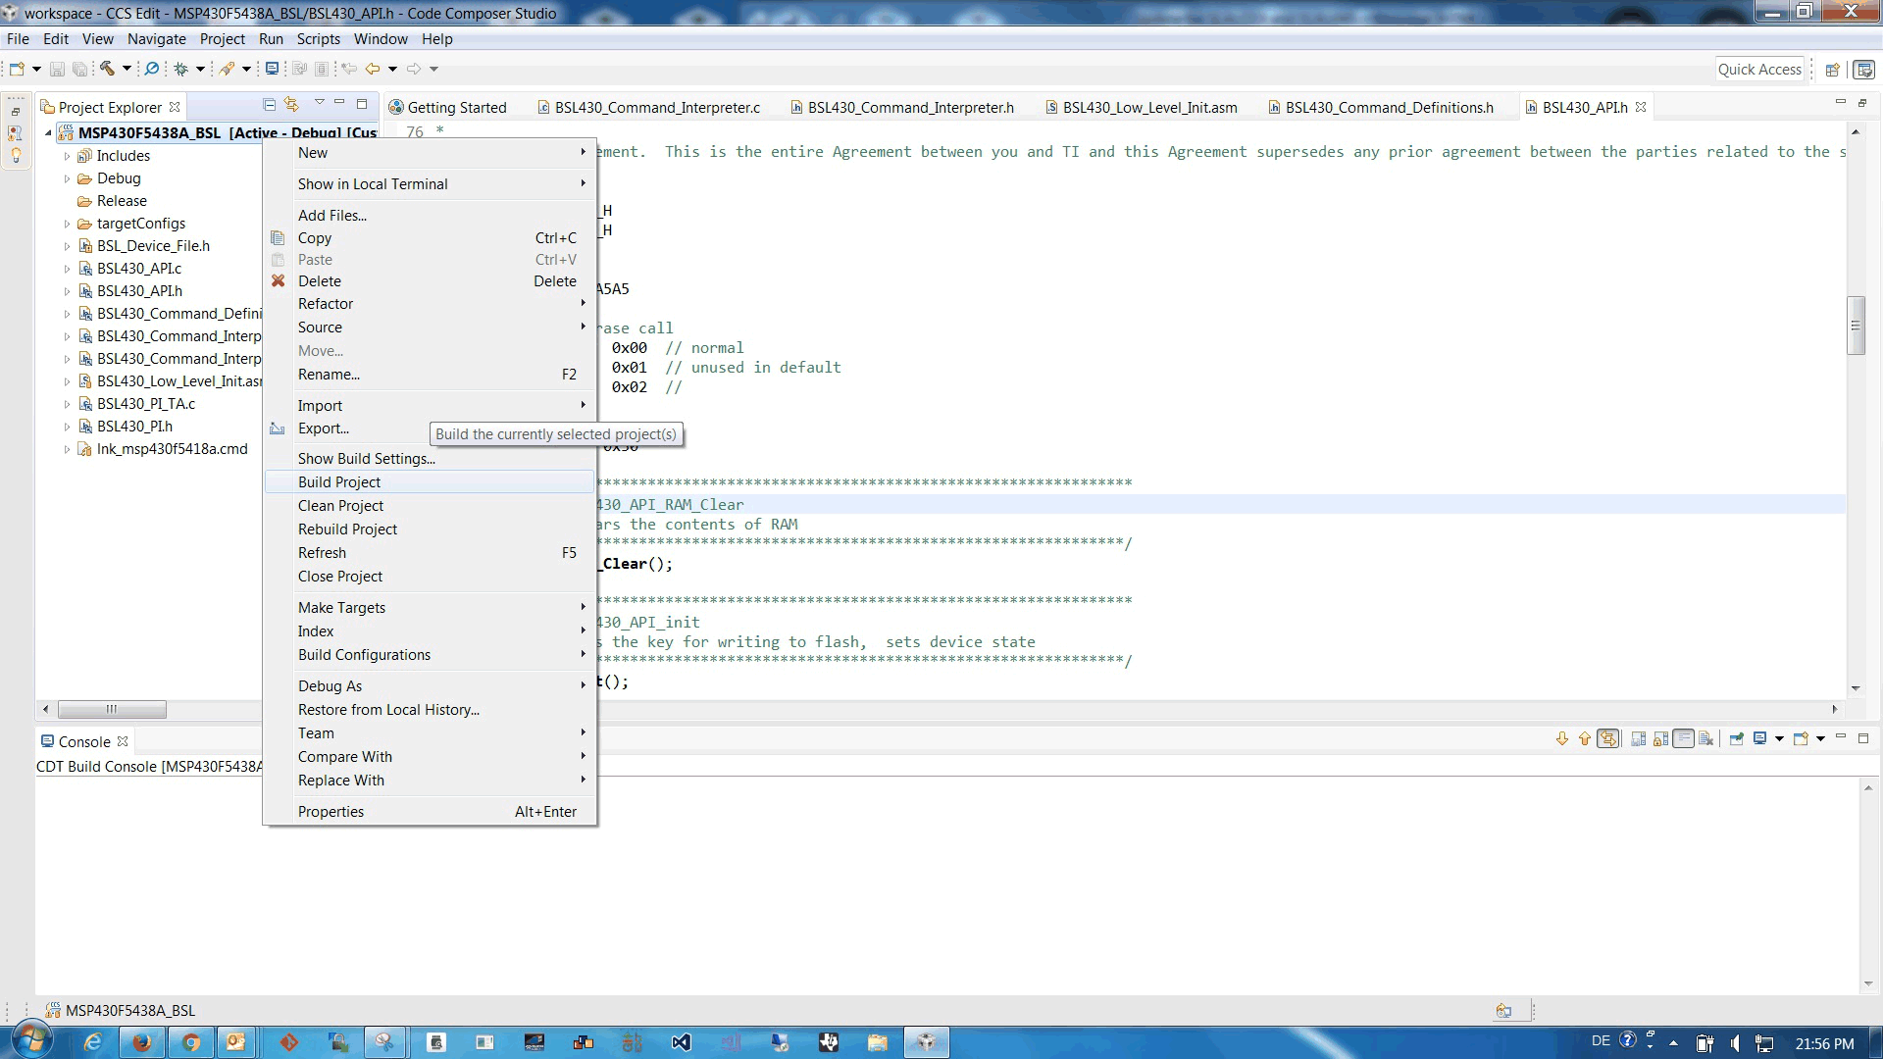This screenshot has height=1059, width=1883.
Task: Select Show Build Settings... menu entry
Action: coord(430,459)
